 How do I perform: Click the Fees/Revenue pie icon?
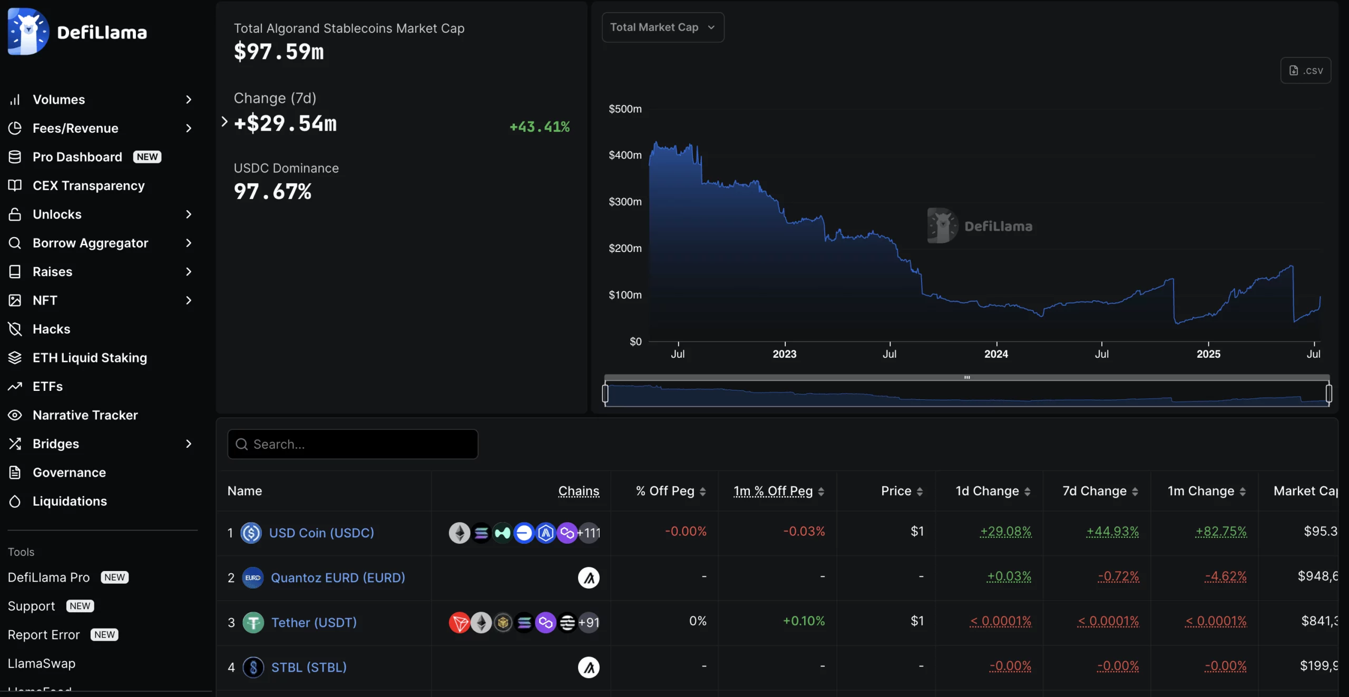point(15,128)
